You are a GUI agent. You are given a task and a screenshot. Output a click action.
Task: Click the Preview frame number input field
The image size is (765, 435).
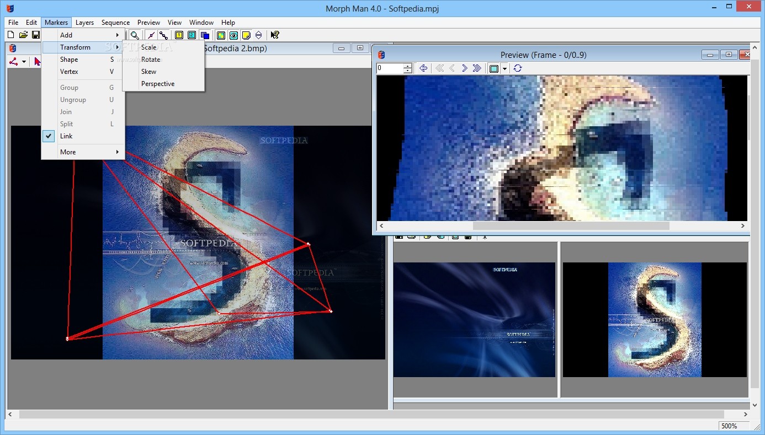point(390,68)
